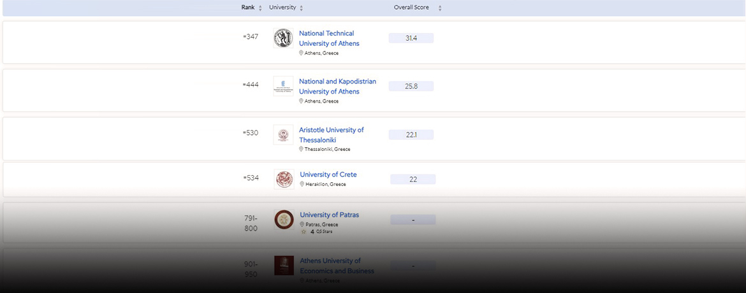Sort by the University column arrows
This screenshot has width=746, height=293.
point(302,8)
